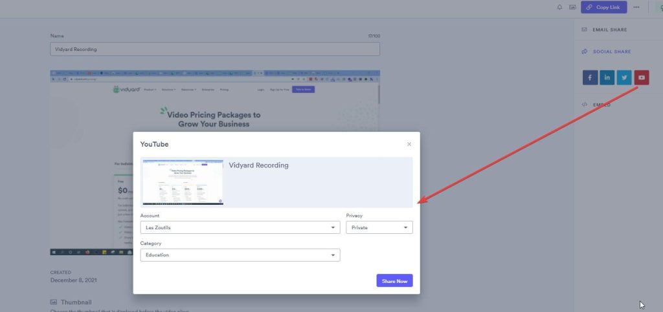Viewport: 663px width, 312px height.
Task: Share to Twitter icon
Action: pyautogui.click(x=624, y=78)
